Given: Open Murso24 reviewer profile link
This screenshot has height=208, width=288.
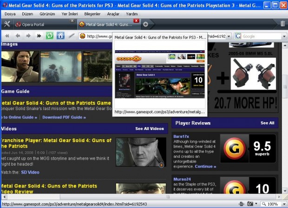Looking at the screenshot, I should pyautogui.click(x=182, y=179).
